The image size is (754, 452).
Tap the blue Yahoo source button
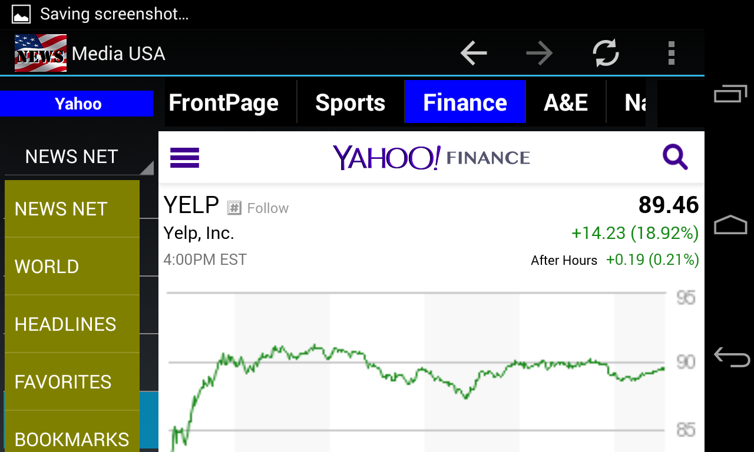tap(78, 104)
